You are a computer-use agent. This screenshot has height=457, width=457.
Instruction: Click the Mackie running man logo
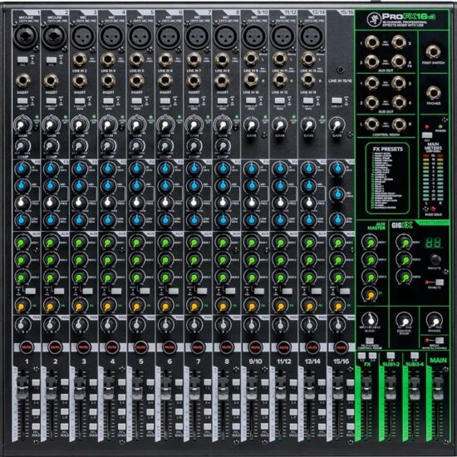(373, 19)
